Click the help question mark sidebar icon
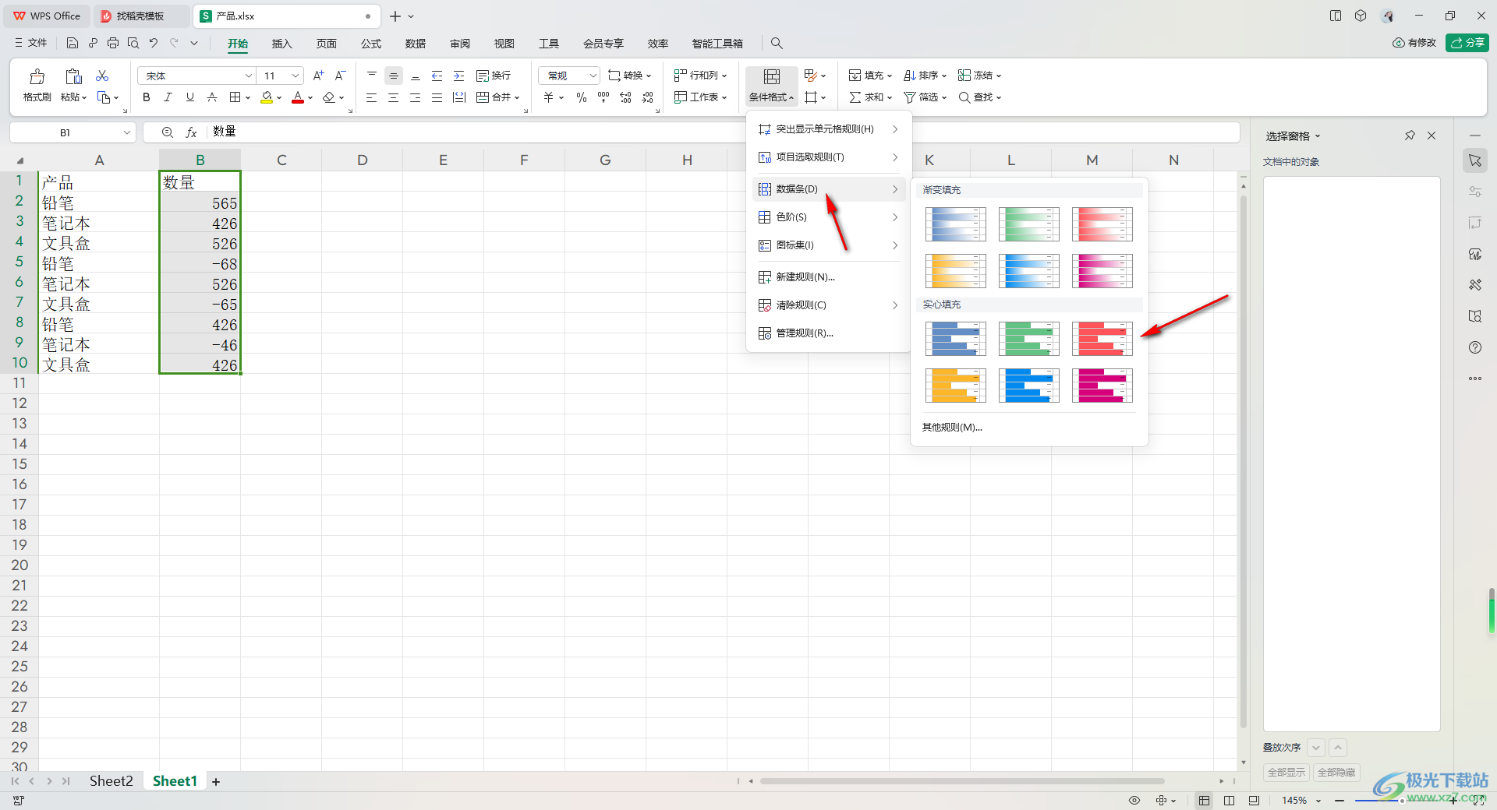Viewport: 1497px width, 810px height. click(1475, 347)
